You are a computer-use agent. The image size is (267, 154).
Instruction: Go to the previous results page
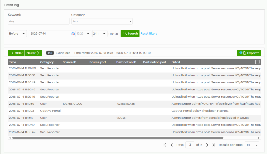(172, 145)
